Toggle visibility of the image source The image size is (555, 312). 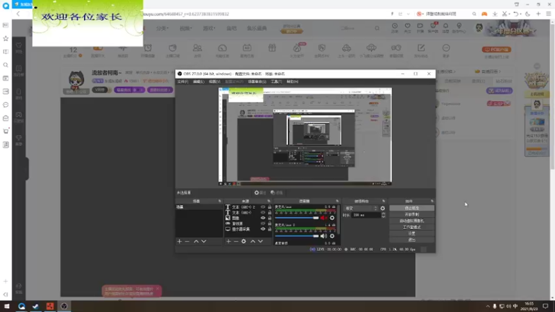click(263, 218)
